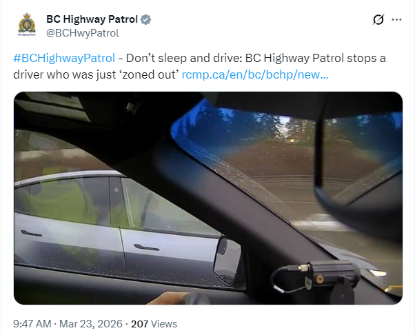Open the Grok explain-post icon
The width and height of the screenshot is (415, 335).
378,19
